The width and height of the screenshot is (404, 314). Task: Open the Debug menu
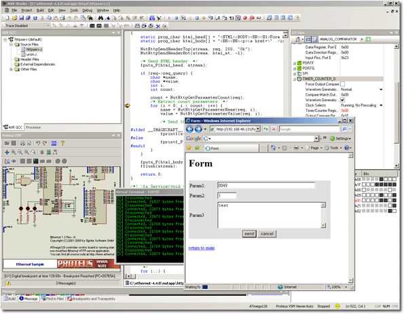click(88, 10)
